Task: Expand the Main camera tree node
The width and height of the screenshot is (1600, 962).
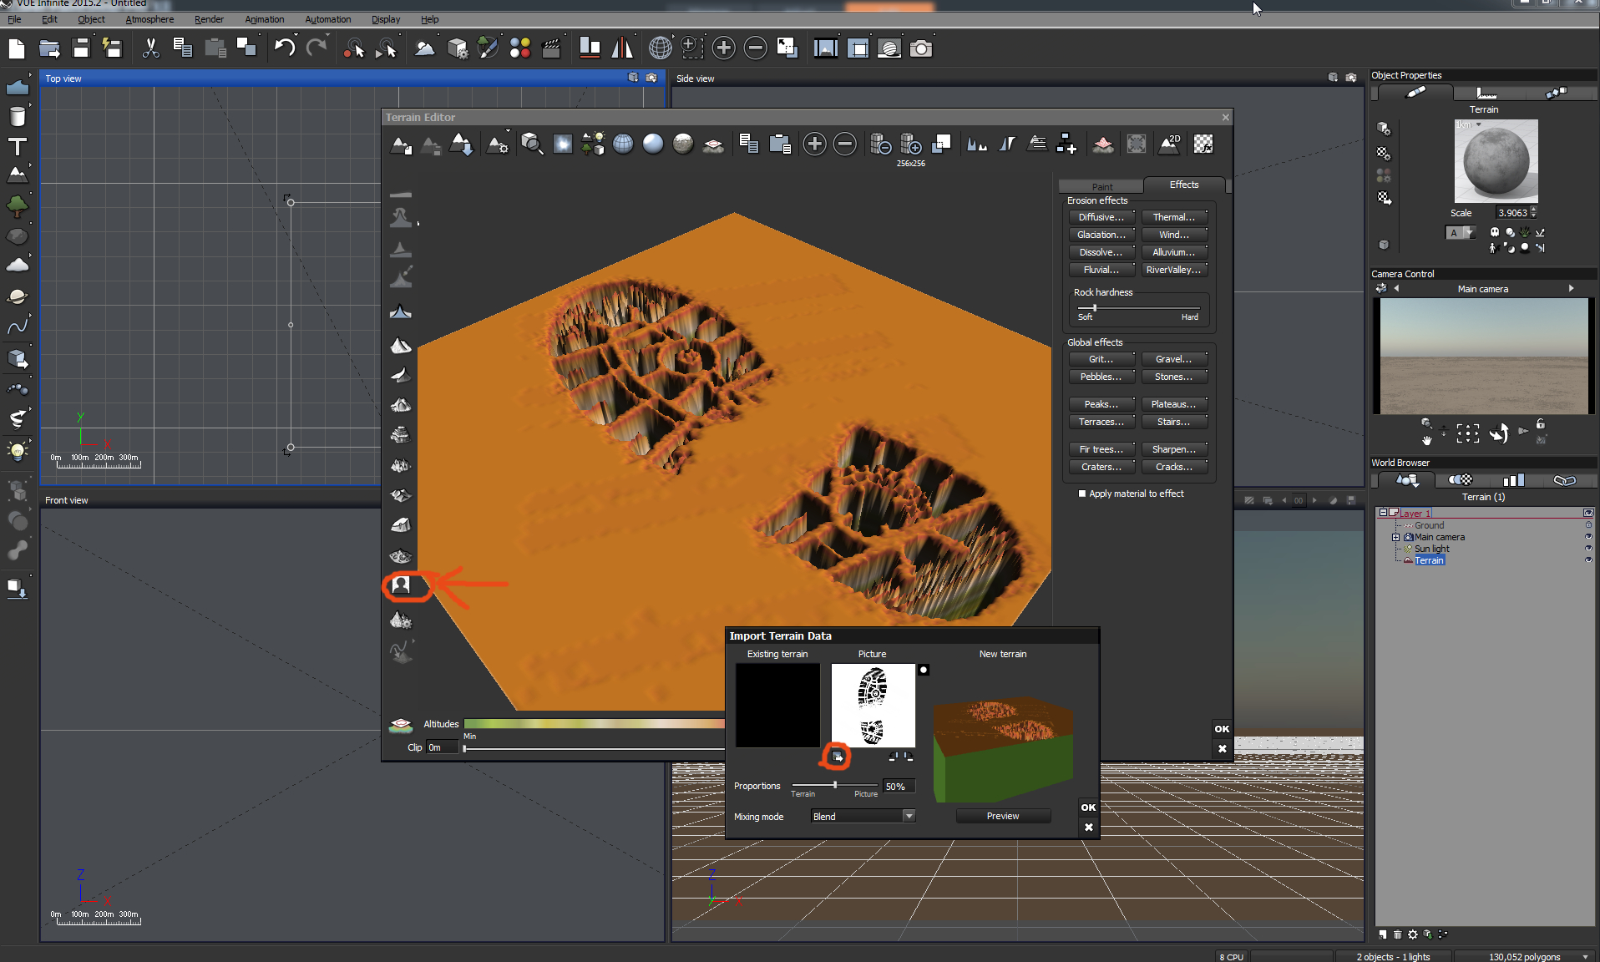Action: (x=1395, y=537)
